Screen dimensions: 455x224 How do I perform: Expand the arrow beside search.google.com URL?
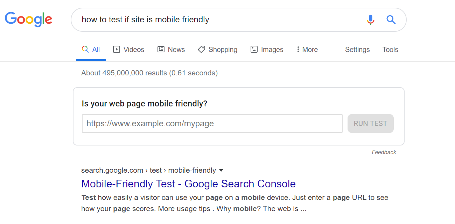(221, 171)
